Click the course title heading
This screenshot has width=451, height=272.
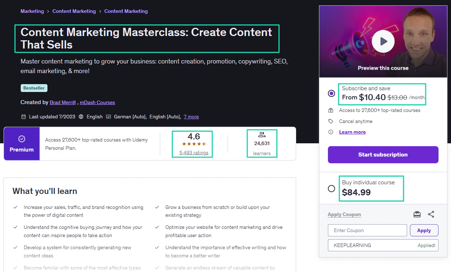click(146, 38)
